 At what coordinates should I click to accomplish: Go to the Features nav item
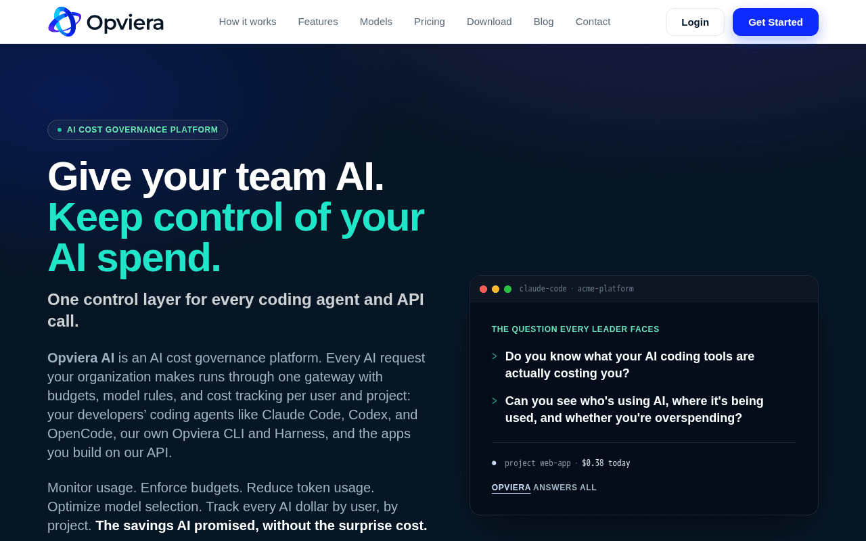tap(318, 22)
